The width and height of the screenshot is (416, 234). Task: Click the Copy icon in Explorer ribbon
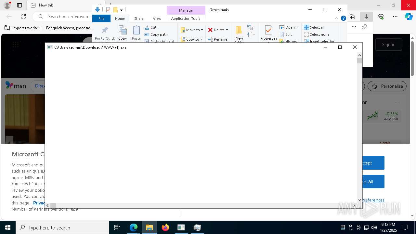click(x=123, y=33)
